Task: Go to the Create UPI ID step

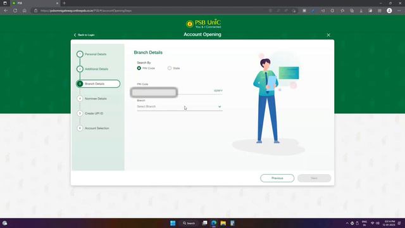Action: coord(94,113)
